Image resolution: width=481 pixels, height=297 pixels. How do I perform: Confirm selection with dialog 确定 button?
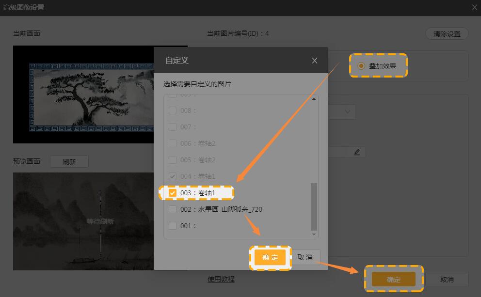(x=270, y=257)
